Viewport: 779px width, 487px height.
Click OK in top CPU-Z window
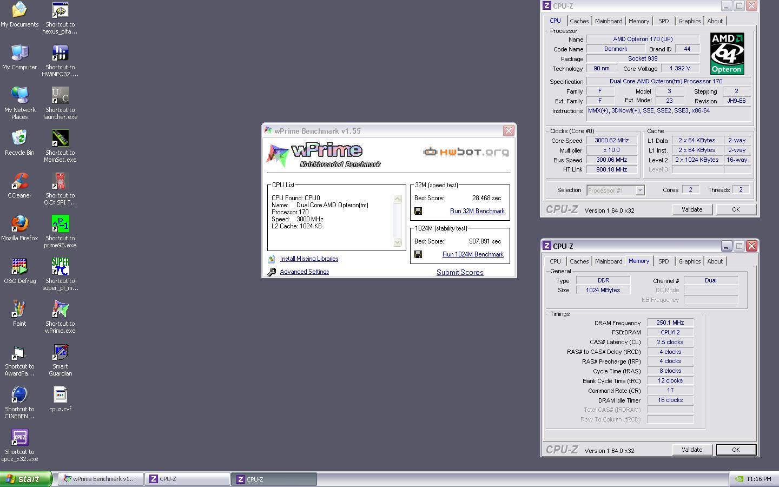point(736,209)
